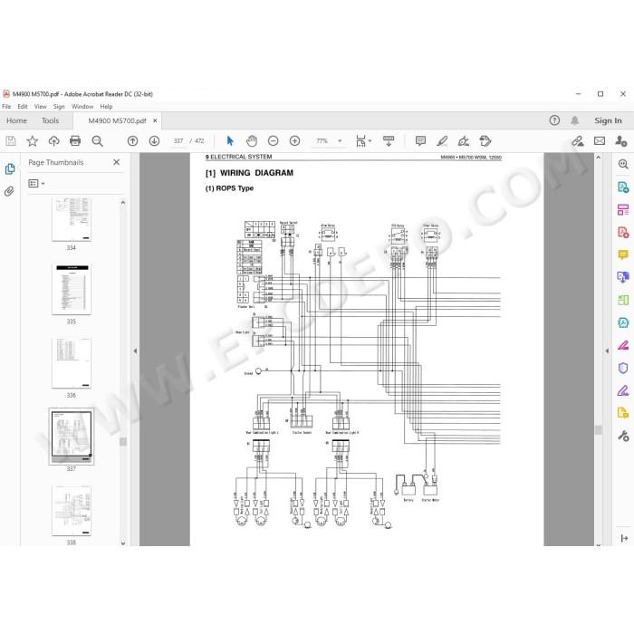This screenshot has width=634, height=634.
Task: Open the File menu
Action: click(6, 106)
